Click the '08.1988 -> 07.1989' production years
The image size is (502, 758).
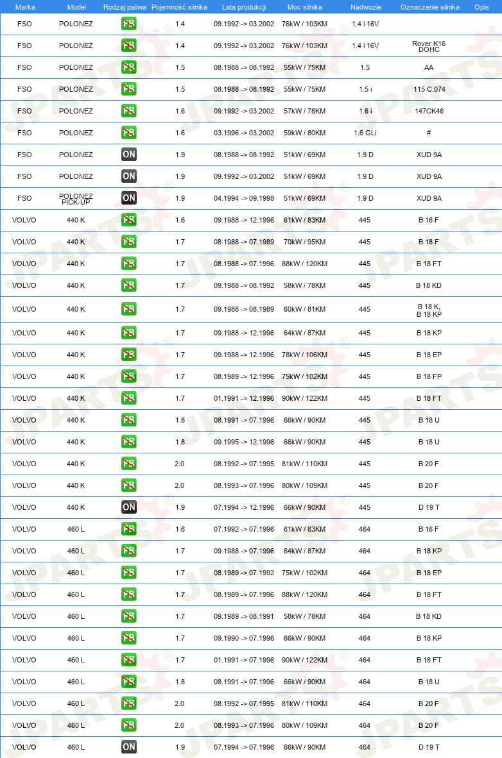(244, 242)
